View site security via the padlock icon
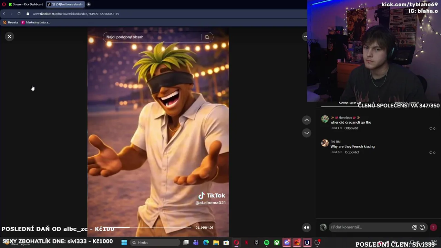The width and height of the screenshot is (441, 248). click(28, 14)
